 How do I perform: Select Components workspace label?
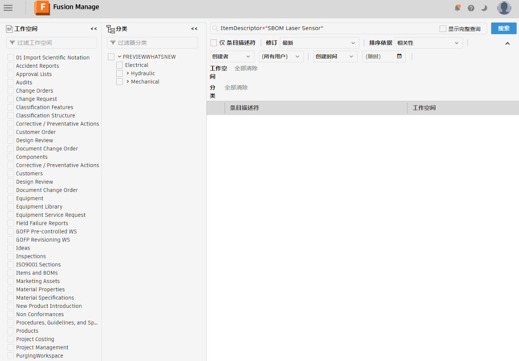click(x=32, y=157)
